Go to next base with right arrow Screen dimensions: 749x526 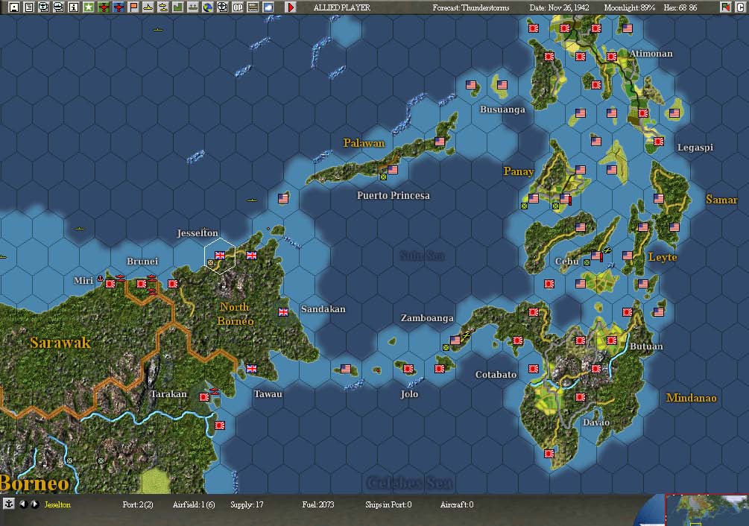35,504
